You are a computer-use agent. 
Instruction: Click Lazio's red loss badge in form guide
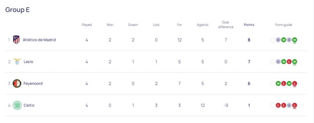coord(289,62)
